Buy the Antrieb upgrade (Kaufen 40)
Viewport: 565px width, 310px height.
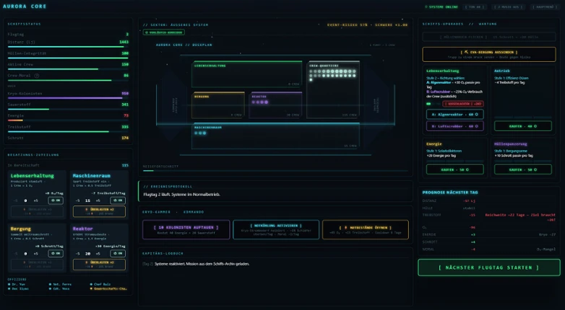click(x=523, y=126)
